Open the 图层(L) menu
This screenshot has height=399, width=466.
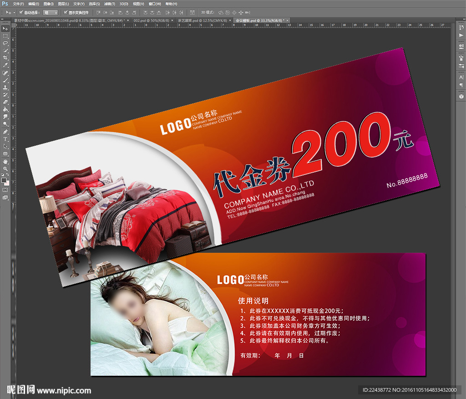63,4
